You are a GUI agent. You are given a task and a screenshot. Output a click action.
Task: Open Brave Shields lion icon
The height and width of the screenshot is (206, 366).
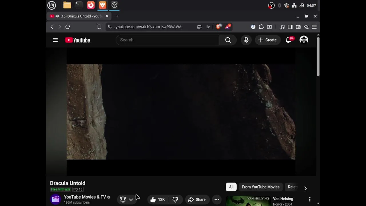click(x=218, y=27)
